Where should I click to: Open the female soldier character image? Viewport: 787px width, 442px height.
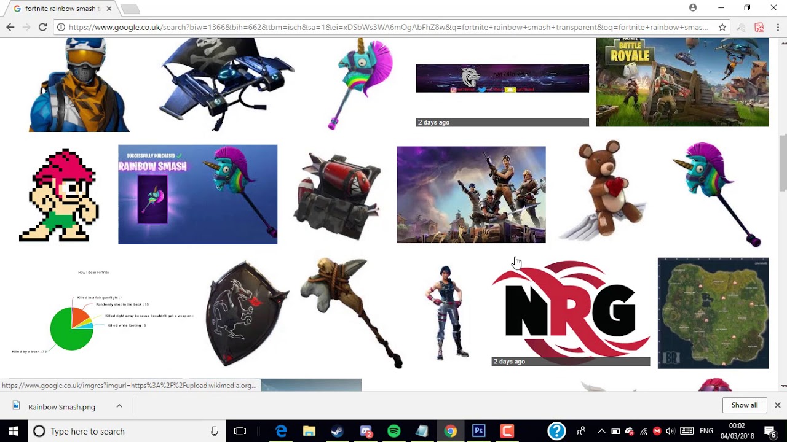pos(448,313)
